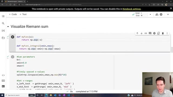Dismiss the private outputs banner

tap(171, 8)
